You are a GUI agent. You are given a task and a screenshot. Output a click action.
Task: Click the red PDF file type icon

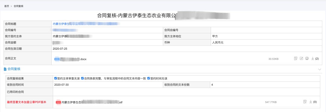59,102
